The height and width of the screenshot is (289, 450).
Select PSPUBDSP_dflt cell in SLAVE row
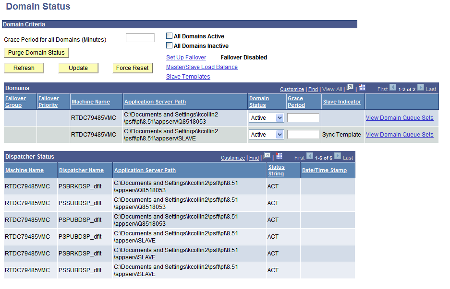[x=80, y=237]
